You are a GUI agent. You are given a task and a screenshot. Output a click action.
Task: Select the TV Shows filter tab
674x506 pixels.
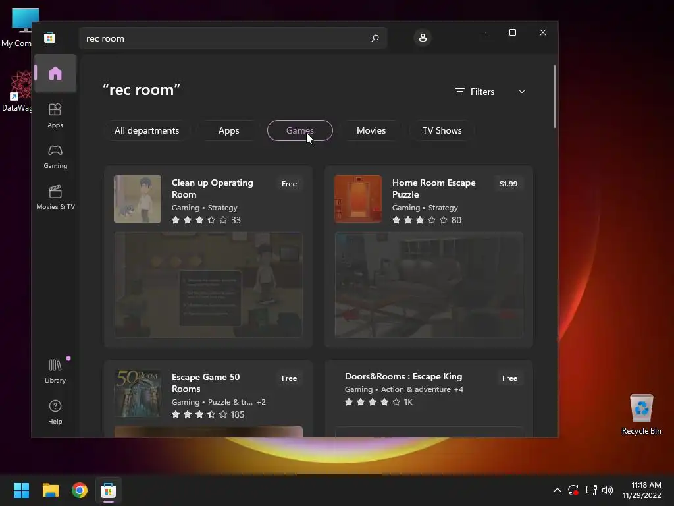click(442, 130)
